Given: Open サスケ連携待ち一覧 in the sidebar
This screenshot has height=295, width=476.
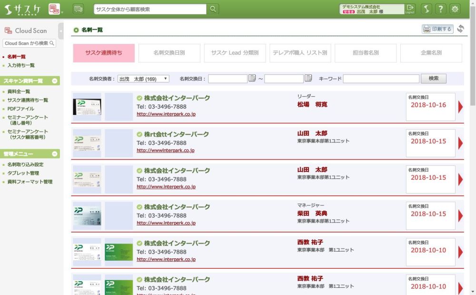Looking at the screenshot, I should [x=28, y=100].
